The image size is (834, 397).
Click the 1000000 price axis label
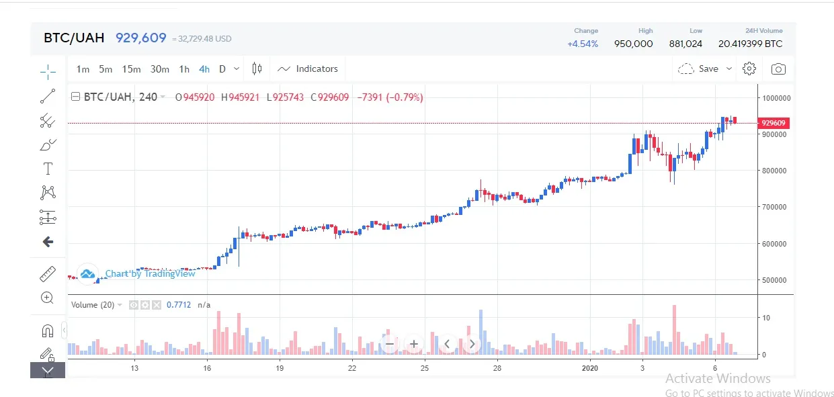[776, 98]
